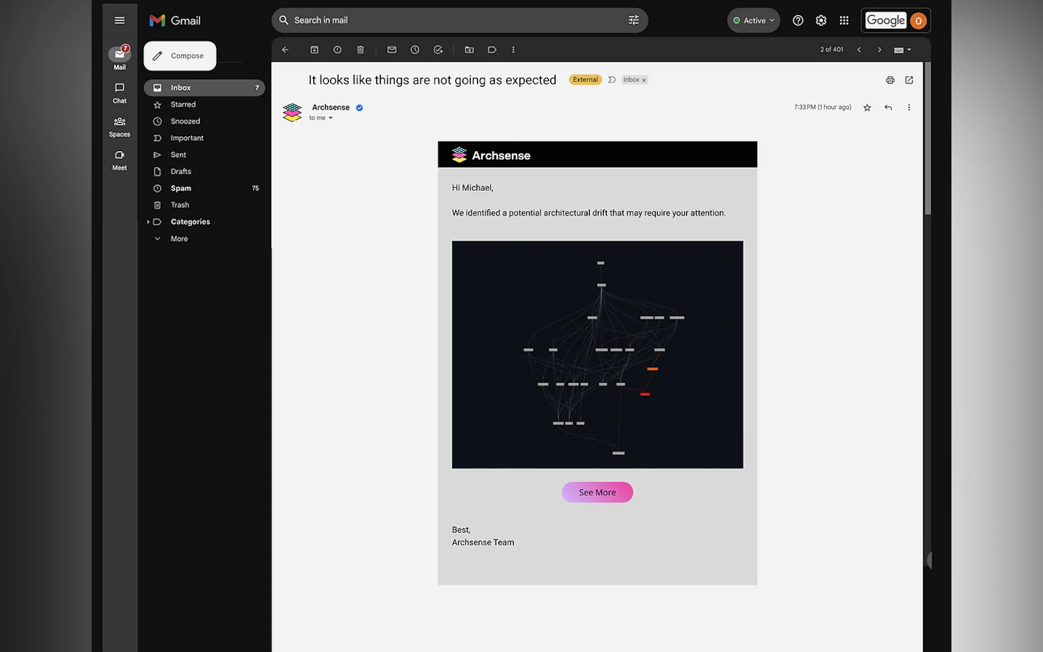The image size is (1043, 652).
Task: Star the Archsense message
Action: 867,108
